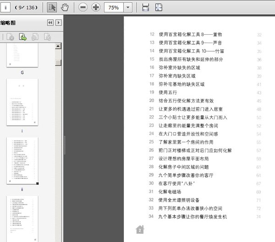Screen dimensions: 275x242
Task: Click the rotate page icon in thumbnail toolbar
Action: [35, 37]
